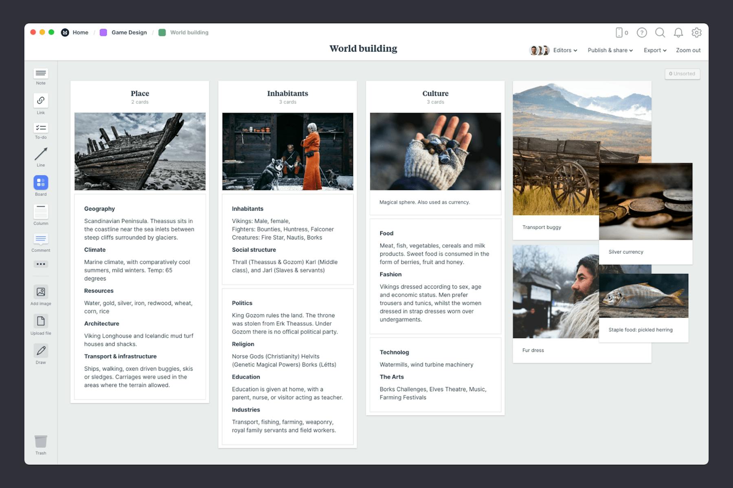The width and height of the screenshot is (733, 488).
Task: Go to Home from the breadcrumb
Action: [80, 32]
